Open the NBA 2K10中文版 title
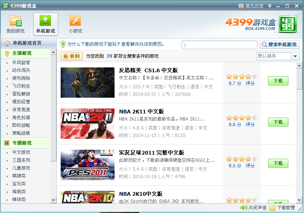 140,194
